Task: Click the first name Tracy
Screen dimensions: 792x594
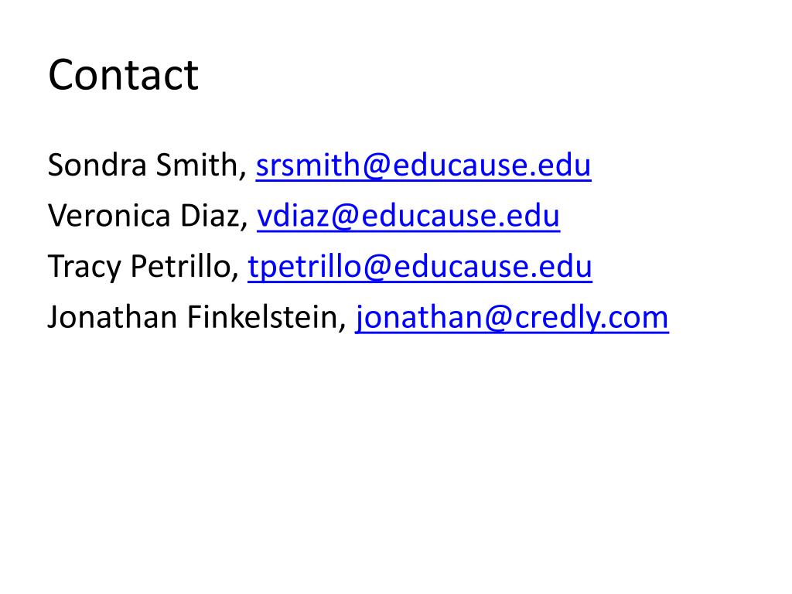Action: click(84, 268)
